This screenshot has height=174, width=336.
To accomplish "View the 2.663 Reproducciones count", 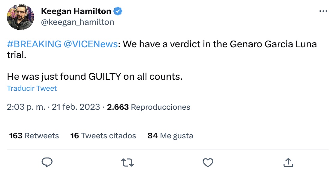I will 148,107.
